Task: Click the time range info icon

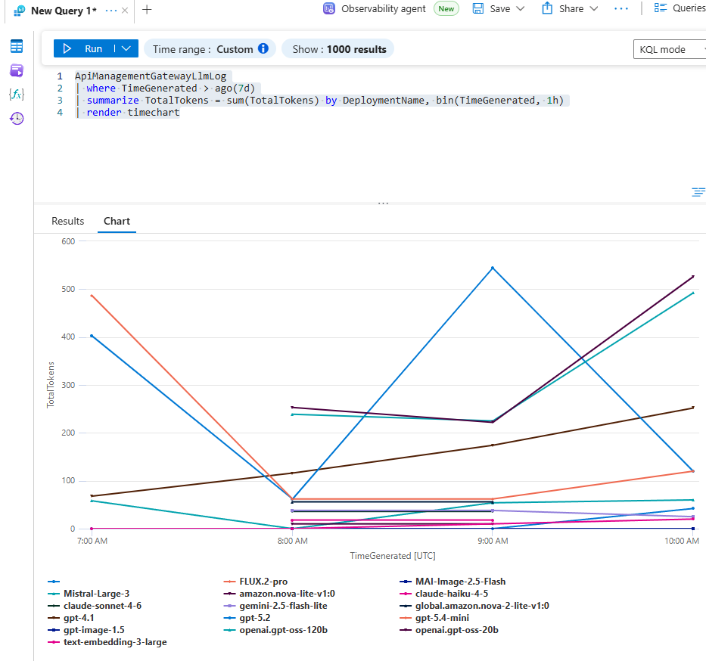Action: 263,48
